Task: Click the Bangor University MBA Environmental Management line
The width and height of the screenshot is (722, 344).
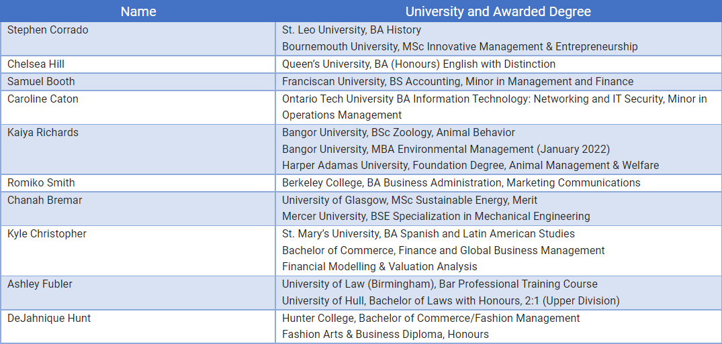Action: [x=445, y=149]
